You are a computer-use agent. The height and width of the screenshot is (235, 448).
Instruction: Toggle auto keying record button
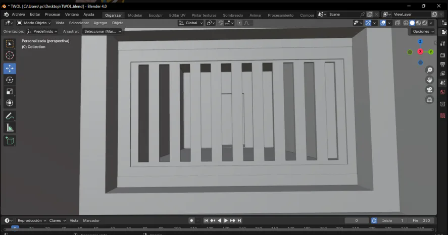tap(191, 220)
